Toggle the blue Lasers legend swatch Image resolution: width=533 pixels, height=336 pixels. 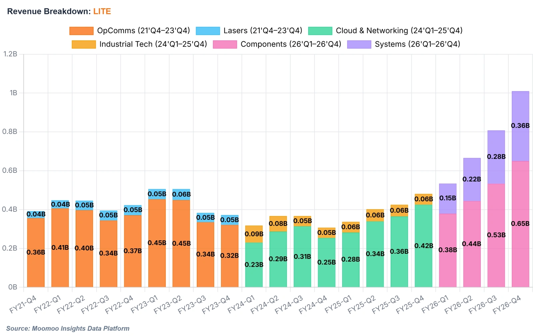point(208,31)
